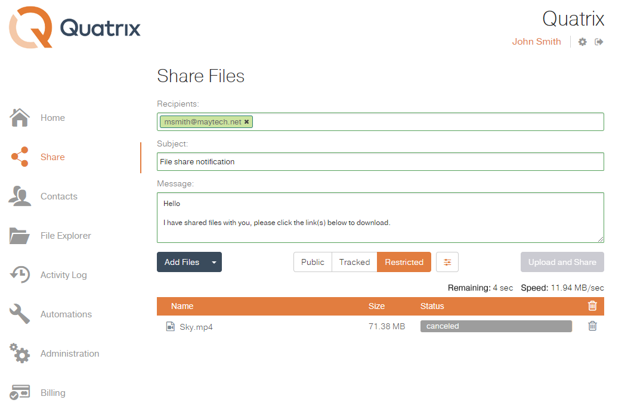Click the Share Files heading
634x412 pixels.
[x=200, y=76]
